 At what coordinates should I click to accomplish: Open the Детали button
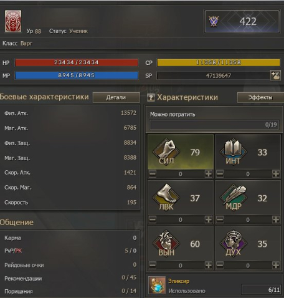116,97
